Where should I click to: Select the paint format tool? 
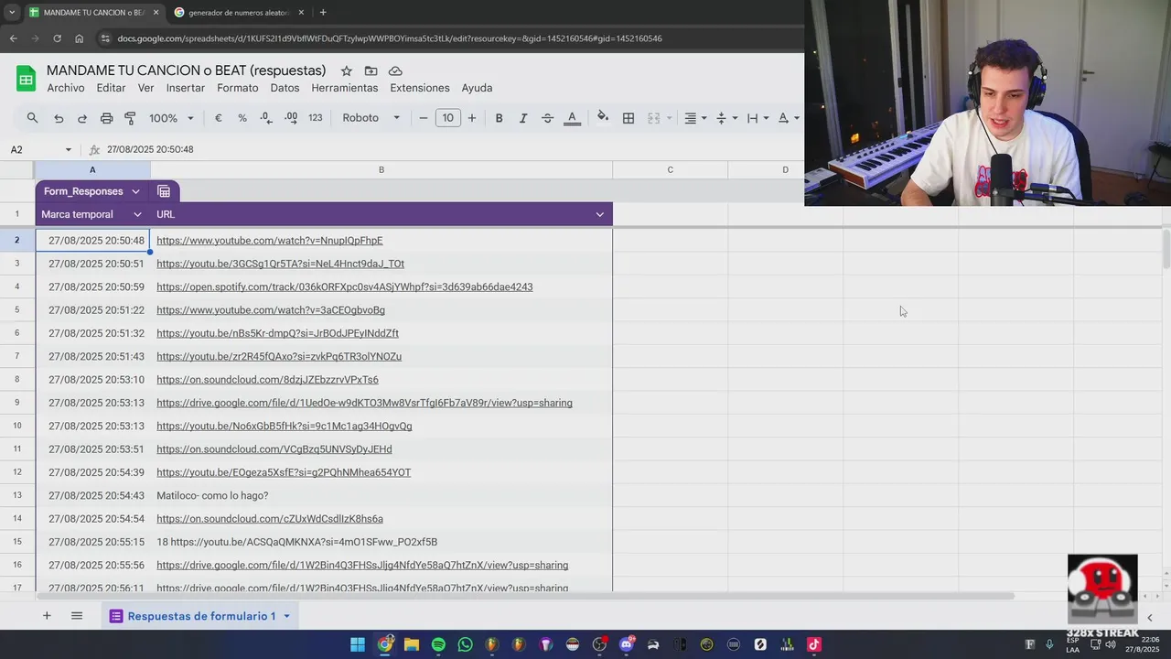point(130,118)
